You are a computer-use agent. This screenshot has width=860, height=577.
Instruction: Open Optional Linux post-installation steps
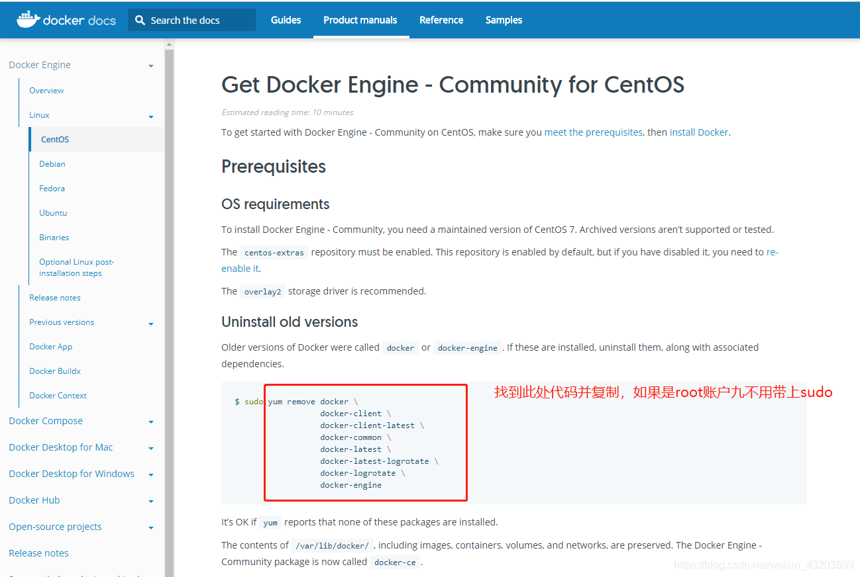pos(76,267)
